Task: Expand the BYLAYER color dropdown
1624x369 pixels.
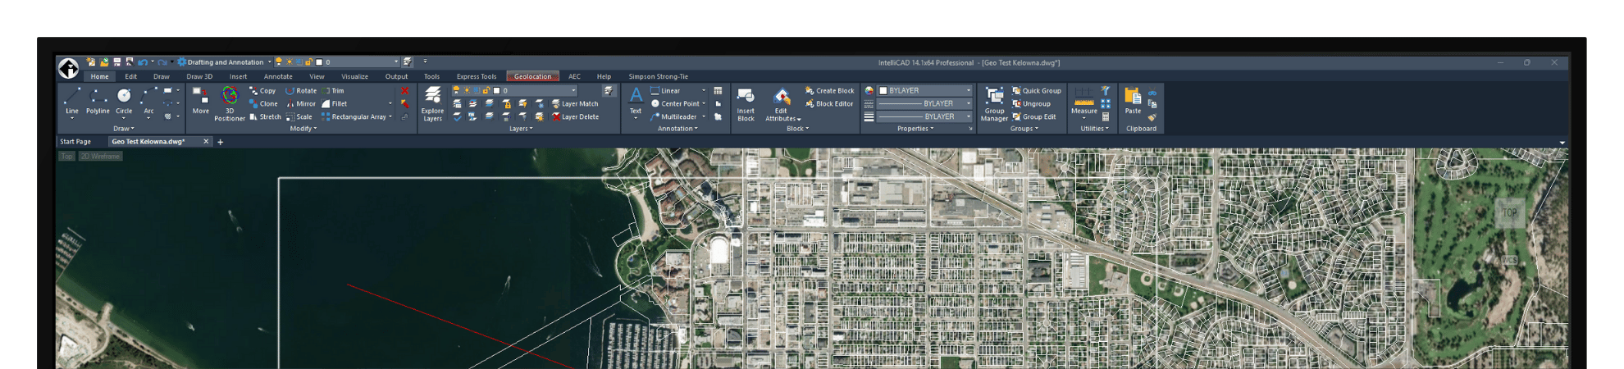Action: click(x=968, y=91)
